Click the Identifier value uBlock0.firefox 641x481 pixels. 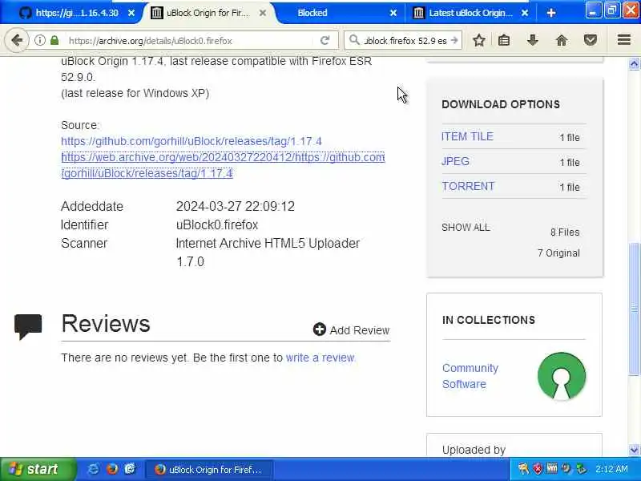(217, 224)
